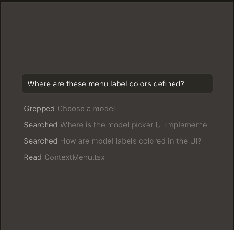Click the "Read" label
Screen dimensions: 234x230
pos(32,157)
